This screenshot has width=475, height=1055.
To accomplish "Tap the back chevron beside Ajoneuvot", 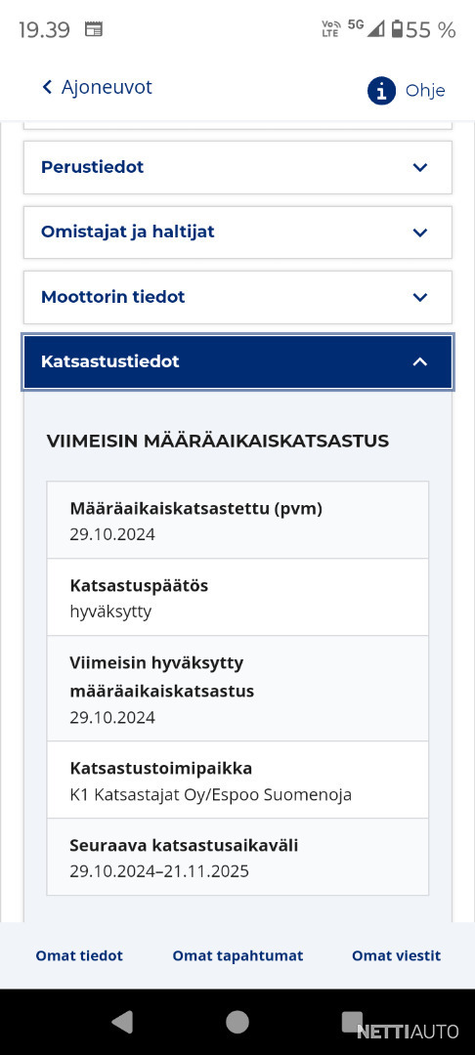I will point(47,87).
